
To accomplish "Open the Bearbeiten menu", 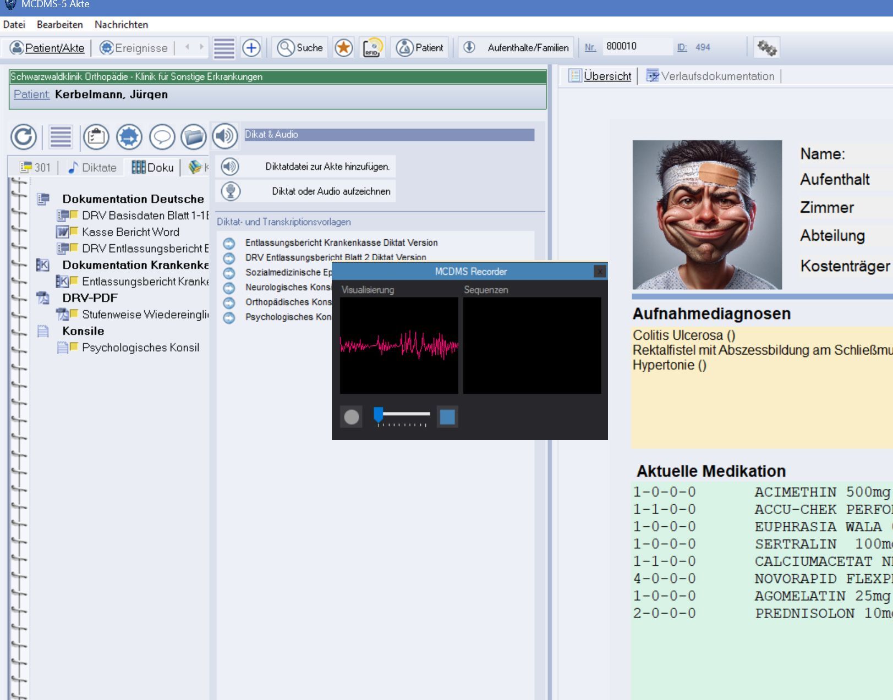I will pos(59,25).
